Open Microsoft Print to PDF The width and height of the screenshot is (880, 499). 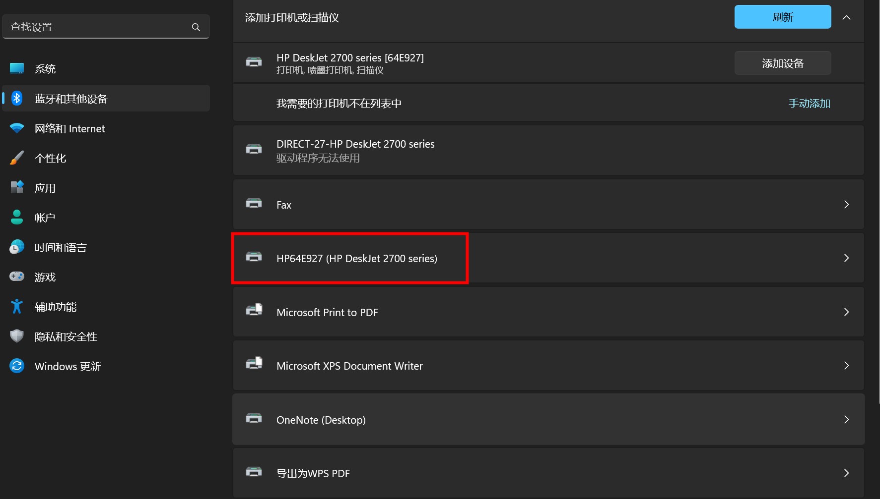coord(548,312)
